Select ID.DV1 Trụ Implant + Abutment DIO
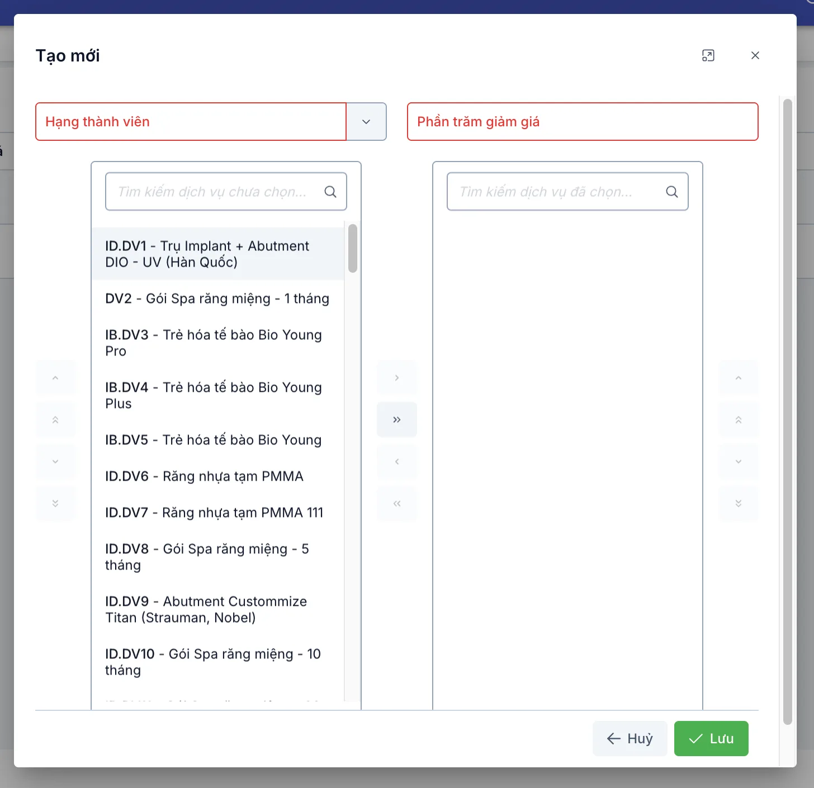Viewport: 814px width, 788px height. pyautogui.click(x=218, y=254)
